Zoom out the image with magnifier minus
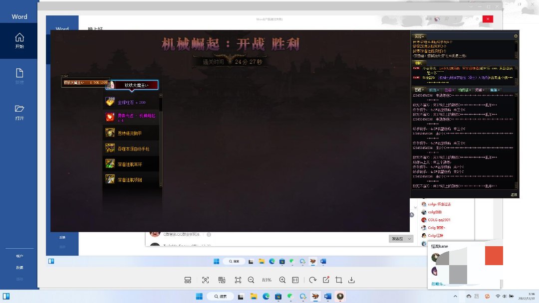This screenshot has height=303, width=539. [251, 280]
